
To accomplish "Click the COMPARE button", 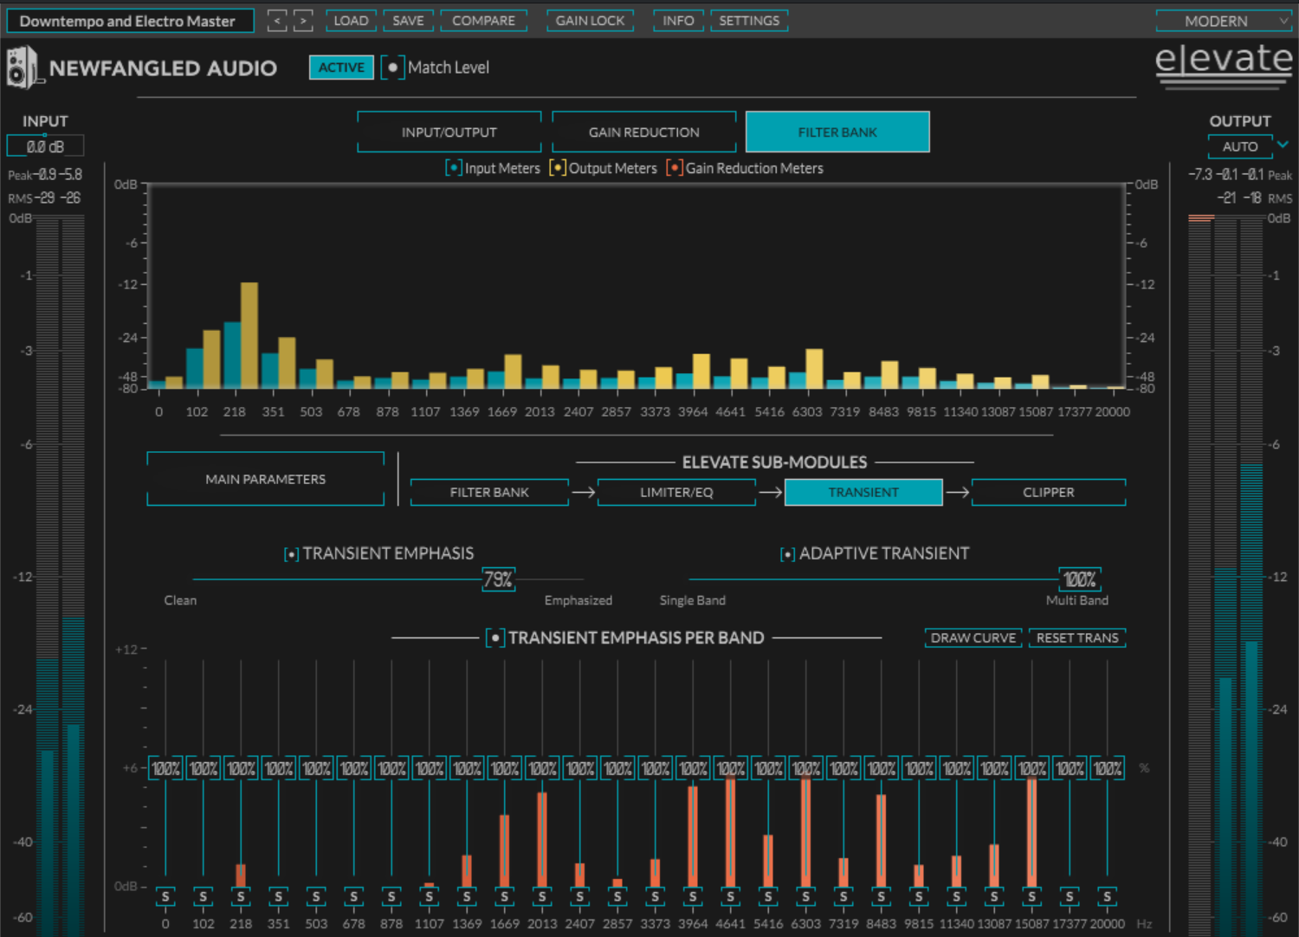I will pyautogui.click(x=483, y=21).
